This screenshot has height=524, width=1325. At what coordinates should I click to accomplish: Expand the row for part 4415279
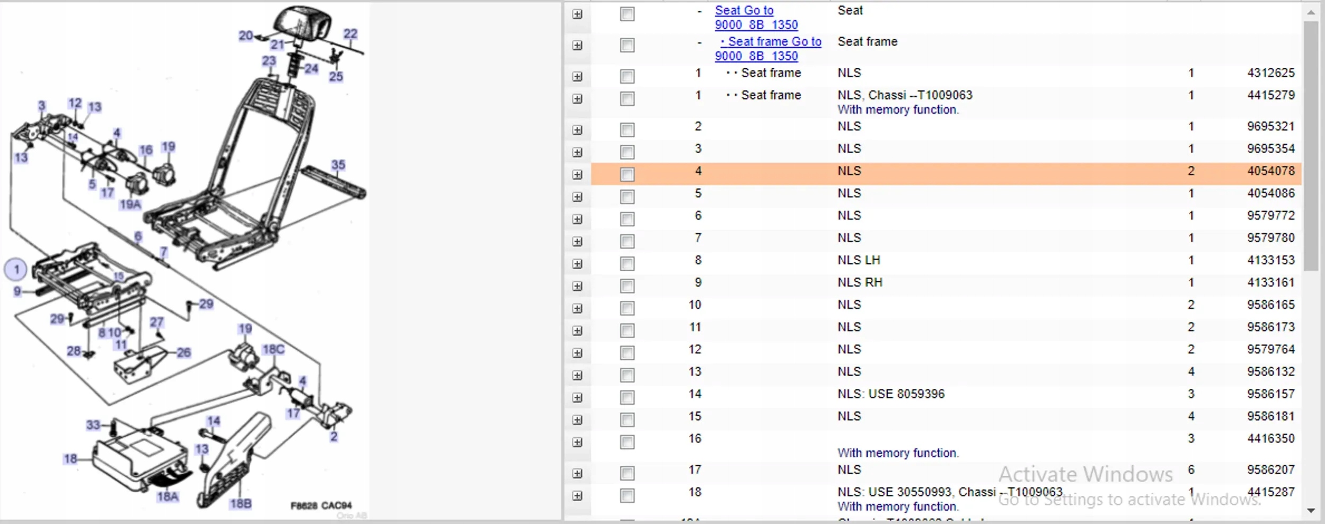tap(577, 99)
